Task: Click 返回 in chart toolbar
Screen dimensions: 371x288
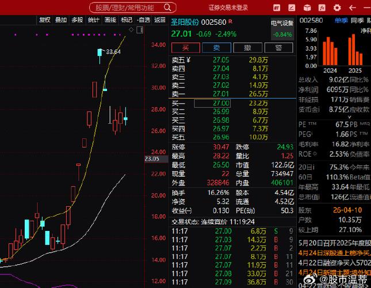Action: click(x=160, y=20)
